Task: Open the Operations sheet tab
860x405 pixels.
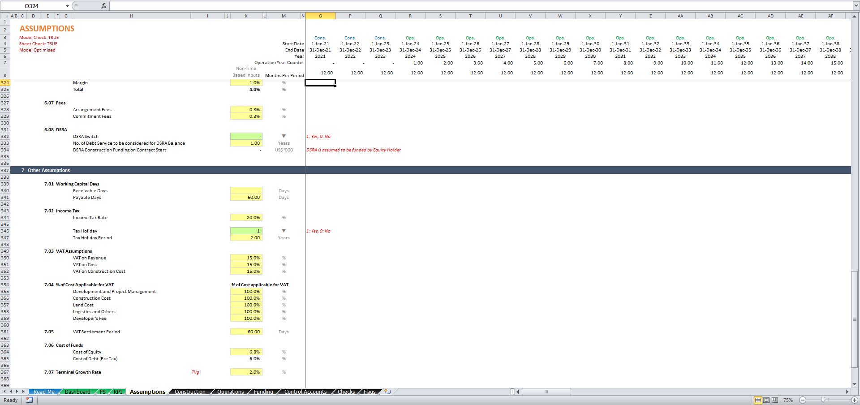Action: (231, 392)
